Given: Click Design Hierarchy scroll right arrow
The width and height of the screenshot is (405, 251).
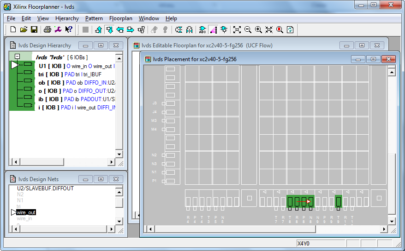Looking at the screenshot, I should [111, 162].
